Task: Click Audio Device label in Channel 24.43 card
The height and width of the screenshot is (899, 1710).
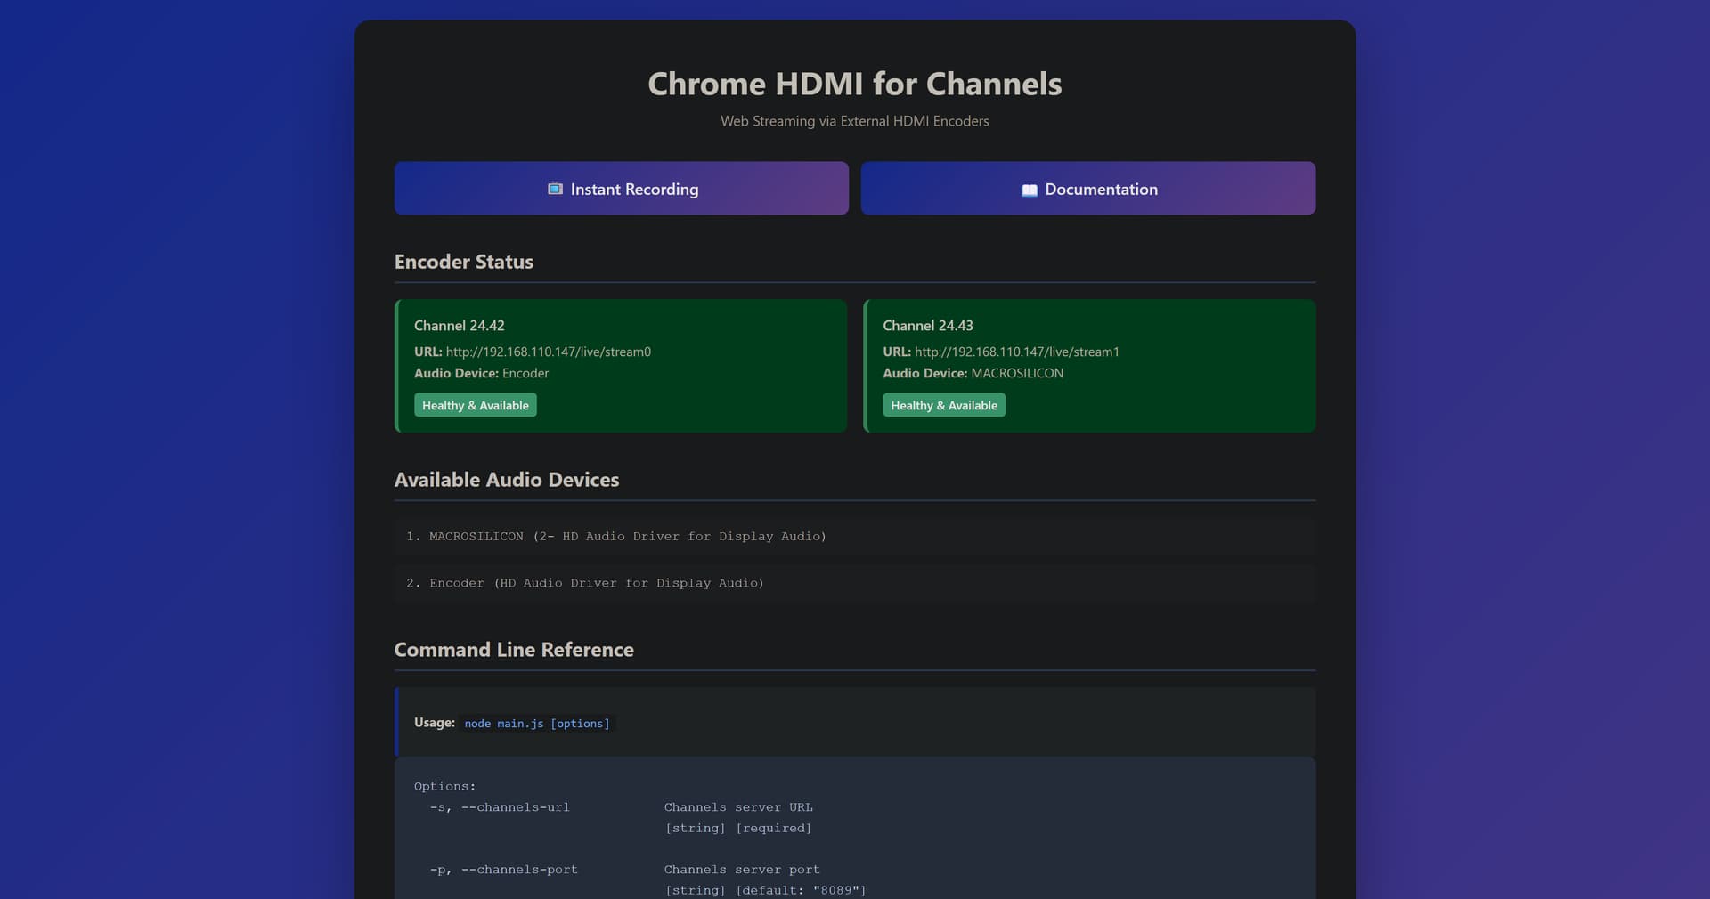Action: 924,373
